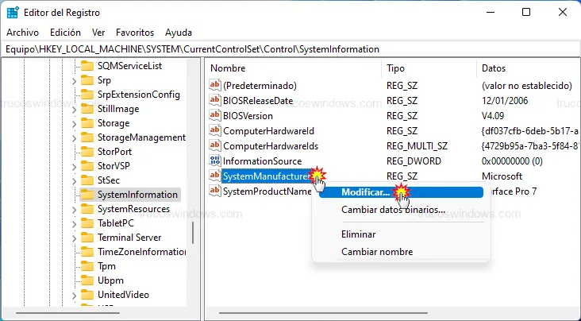
Task: Select Eliminar in the context menu
Action: pyautogui.click(x=358, y=234)
